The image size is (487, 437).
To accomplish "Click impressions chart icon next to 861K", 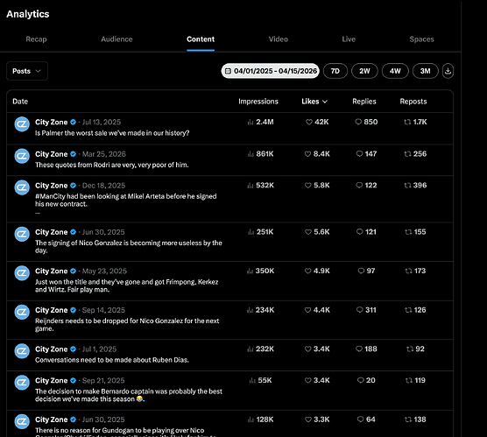I will pyautogui.click(x=251, y=154).
